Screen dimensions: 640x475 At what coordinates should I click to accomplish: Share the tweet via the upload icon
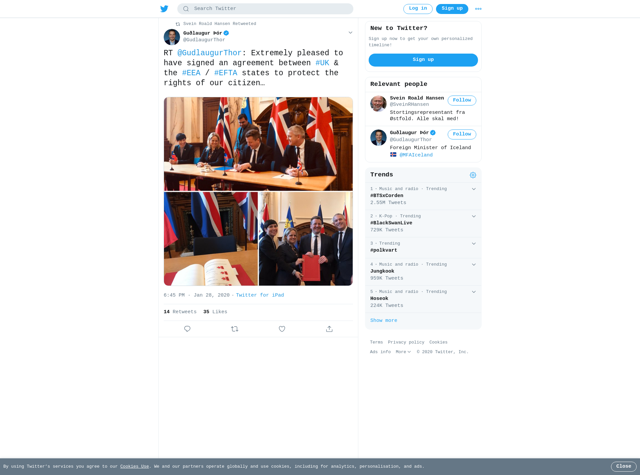click(x=329, y=329)
